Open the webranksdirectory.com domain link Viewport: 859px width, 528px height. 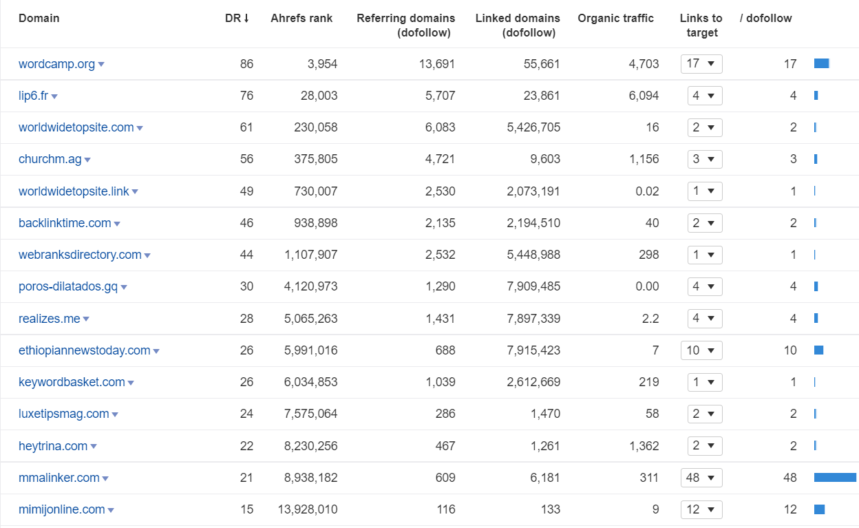pyautogui.click(x=80, y=255)
